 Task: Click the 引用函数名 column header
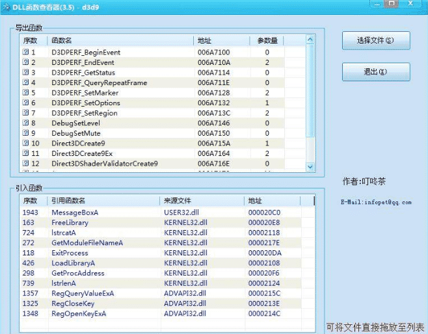coord(103,201)
